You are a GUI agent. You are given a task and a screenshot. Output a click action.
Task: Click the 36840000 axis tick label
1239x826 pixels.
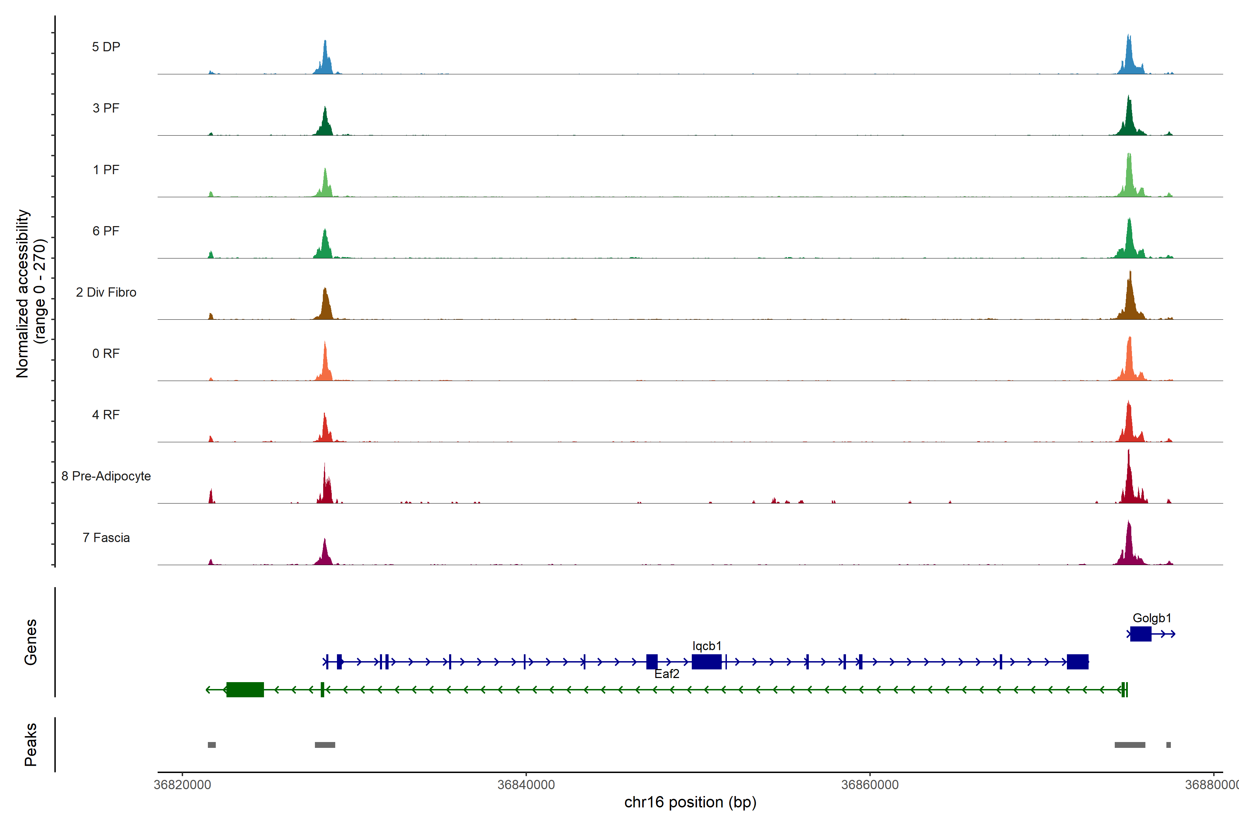coord(526,785)
